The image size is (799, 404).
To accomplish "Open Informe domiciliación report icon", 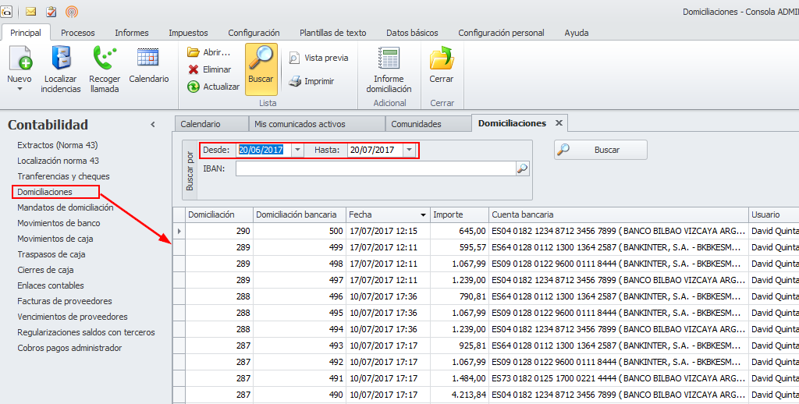I will click(x=389, y=59).
